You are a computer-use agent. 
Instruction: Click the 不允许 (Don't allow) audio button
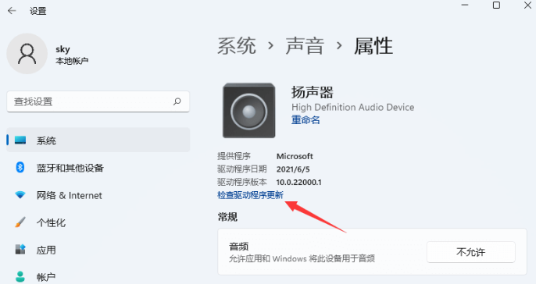[470, 252]
